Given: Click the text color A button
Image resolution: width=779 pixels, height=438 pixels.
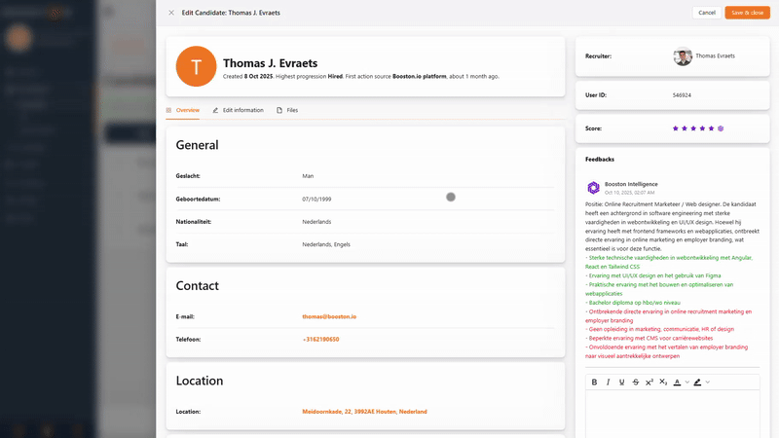Looking at the screenshot, I should coord(677,382).
